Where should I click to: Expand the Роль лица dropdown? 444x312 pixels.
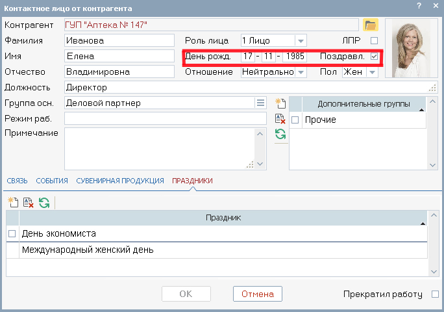301,40
